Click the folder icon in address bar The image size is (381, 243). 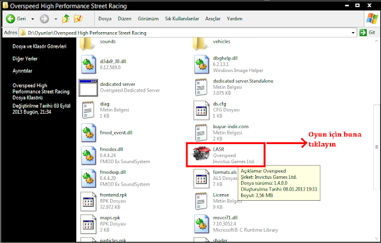(x=23, y=33)
